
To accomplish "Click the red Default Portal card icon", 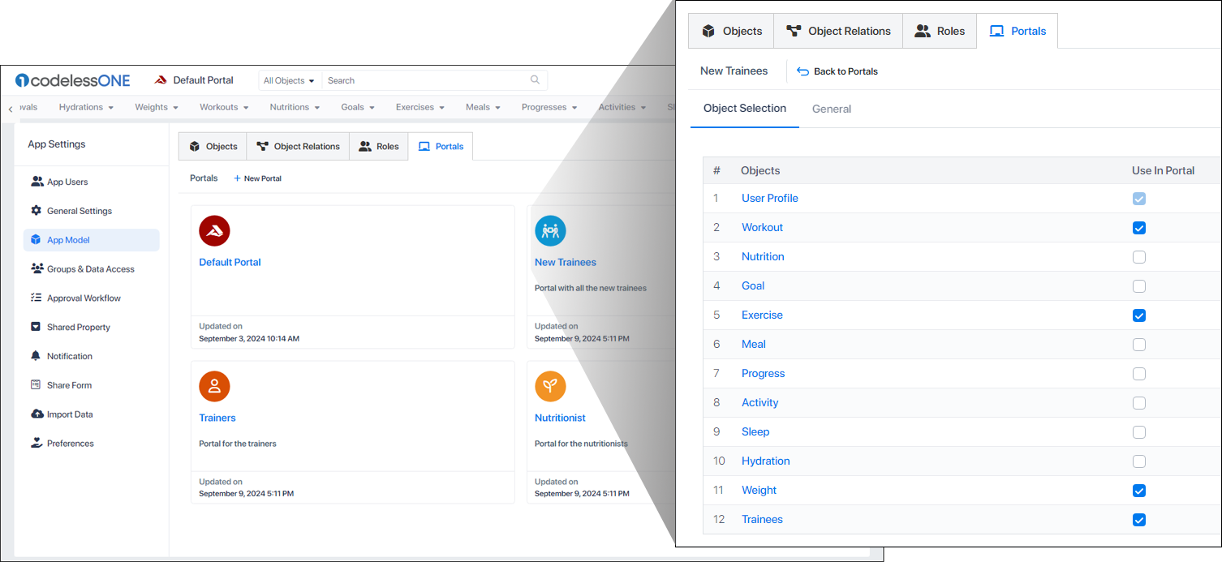I will pyautogui.click(x=214, y=231).
